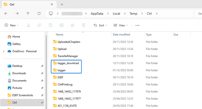Click pin icon next to sidebar Ctrl
Image resolution: width=202 pixels, height=109 pixels.
[x=42, y=103]
